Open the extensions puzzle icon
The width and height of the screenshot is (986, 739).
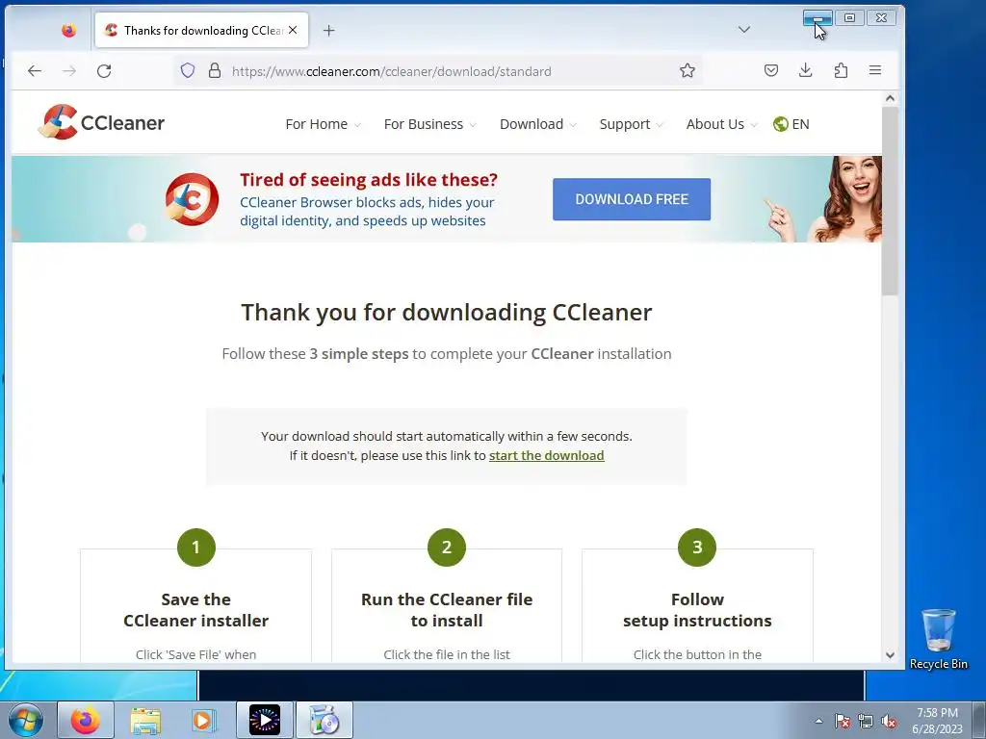(x=841, y=70)
